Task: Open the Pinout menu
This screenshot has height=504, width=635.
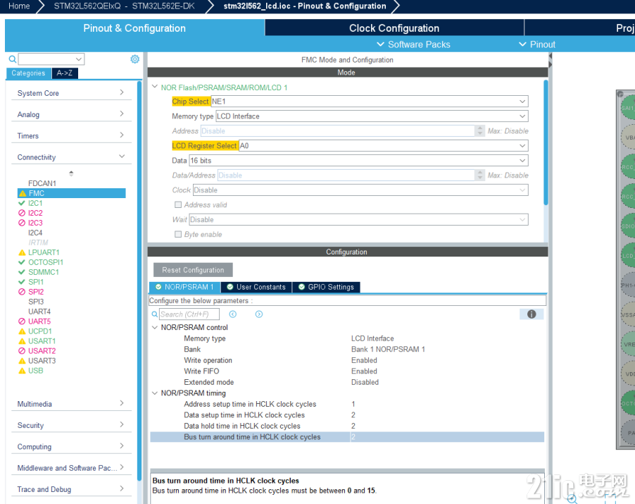Action: 537,44
